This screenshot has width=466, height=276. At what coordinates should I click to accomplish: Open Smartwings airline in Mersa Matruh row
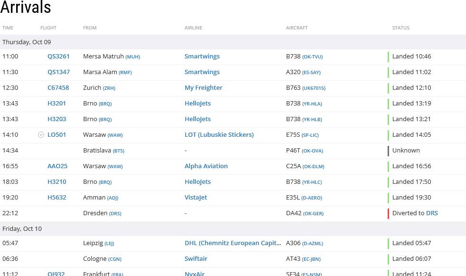(202, 57)
